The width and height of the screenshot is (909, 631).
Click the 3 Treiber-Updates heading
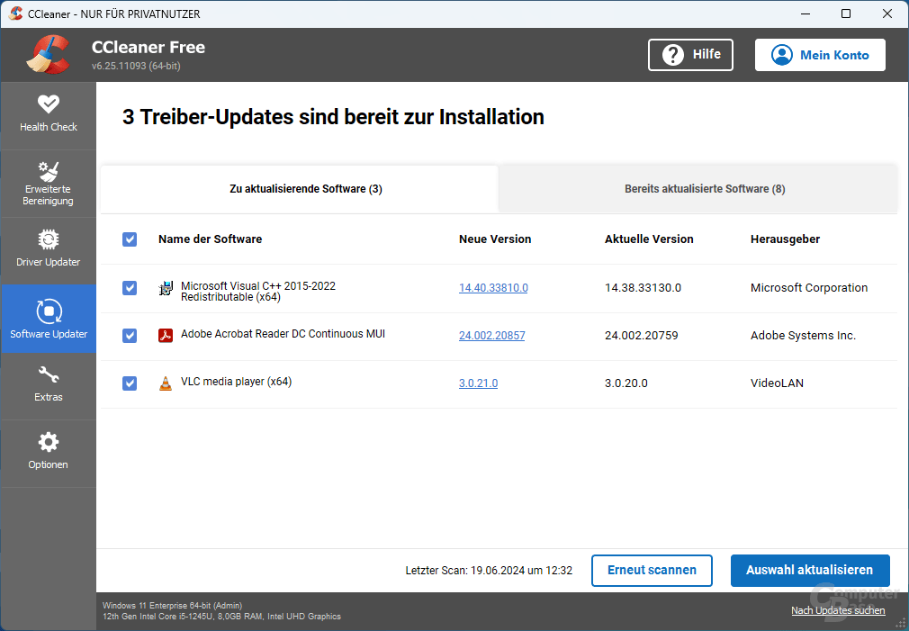pyautogui.click(x=333, y=117)
